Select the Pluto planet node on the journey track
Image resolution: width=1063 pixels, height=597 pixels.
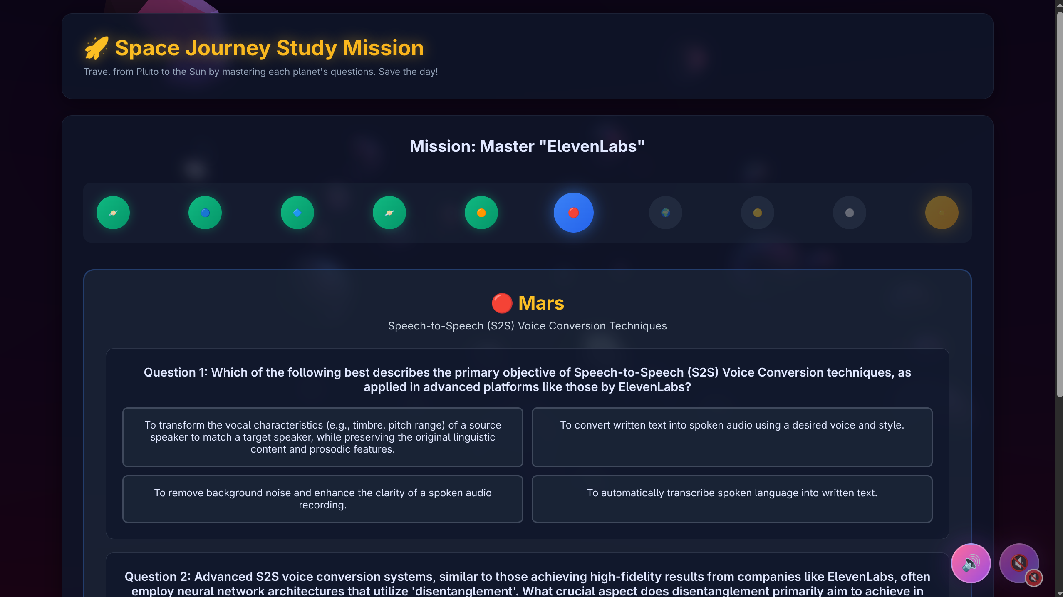[113, 212]
